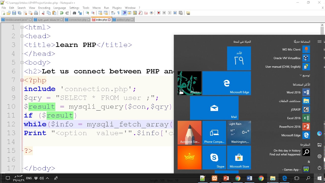This screenshot has height=183, width=325.
Task: Click the Run Macro Multiple Times icon
Action: click(x=175, y=13)
